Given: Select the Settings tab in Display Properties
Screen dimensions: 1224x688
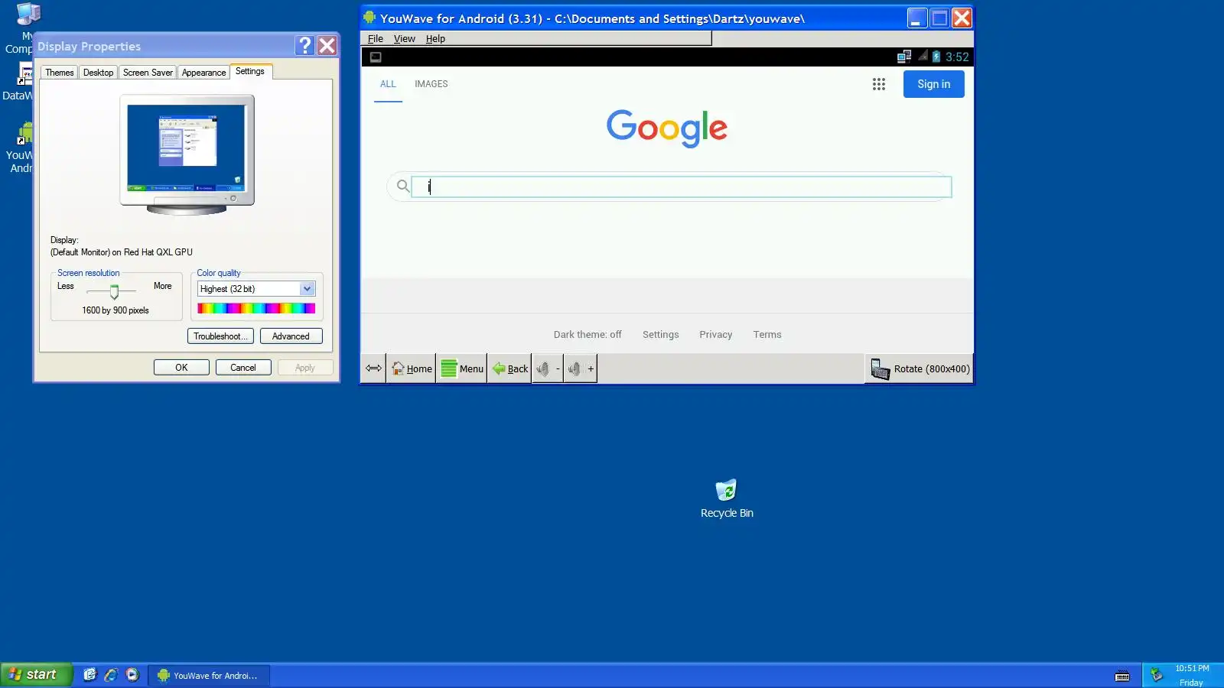Looking at the screenshot, I should tap(250, 71).
